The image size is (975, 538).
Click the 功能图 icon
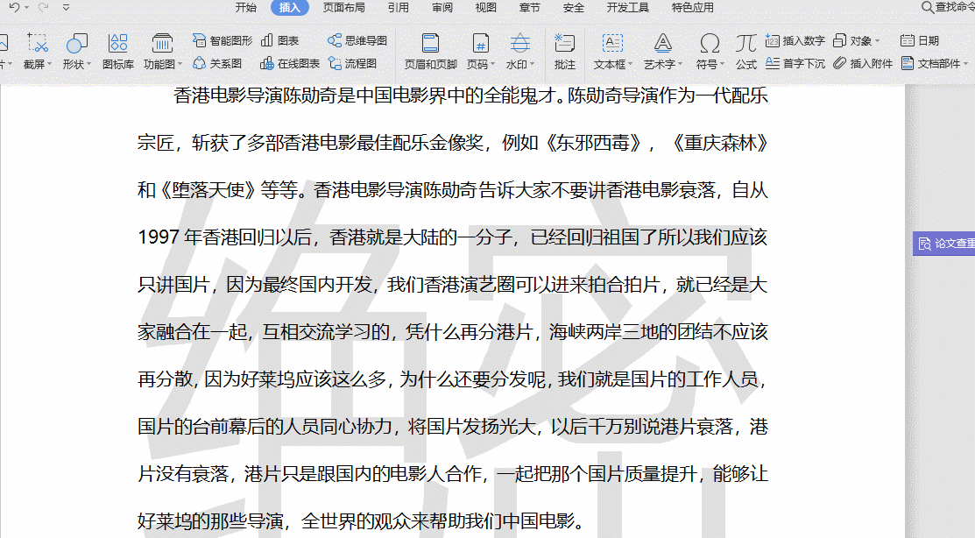point(162,44)
